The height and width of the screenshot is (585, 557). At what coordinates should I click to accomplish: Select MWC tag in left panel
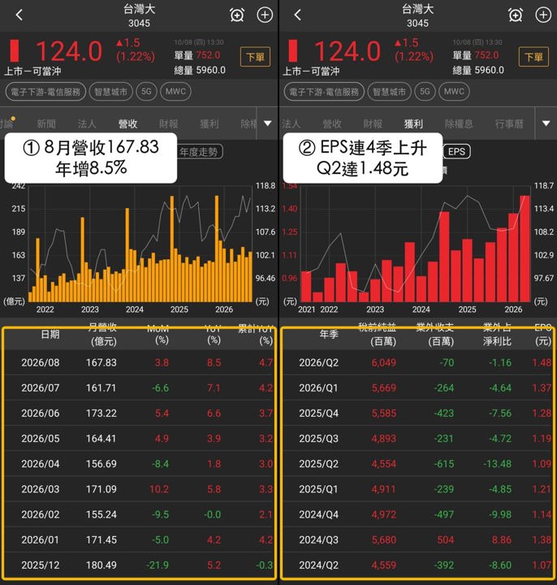click(x=175, y=92)
